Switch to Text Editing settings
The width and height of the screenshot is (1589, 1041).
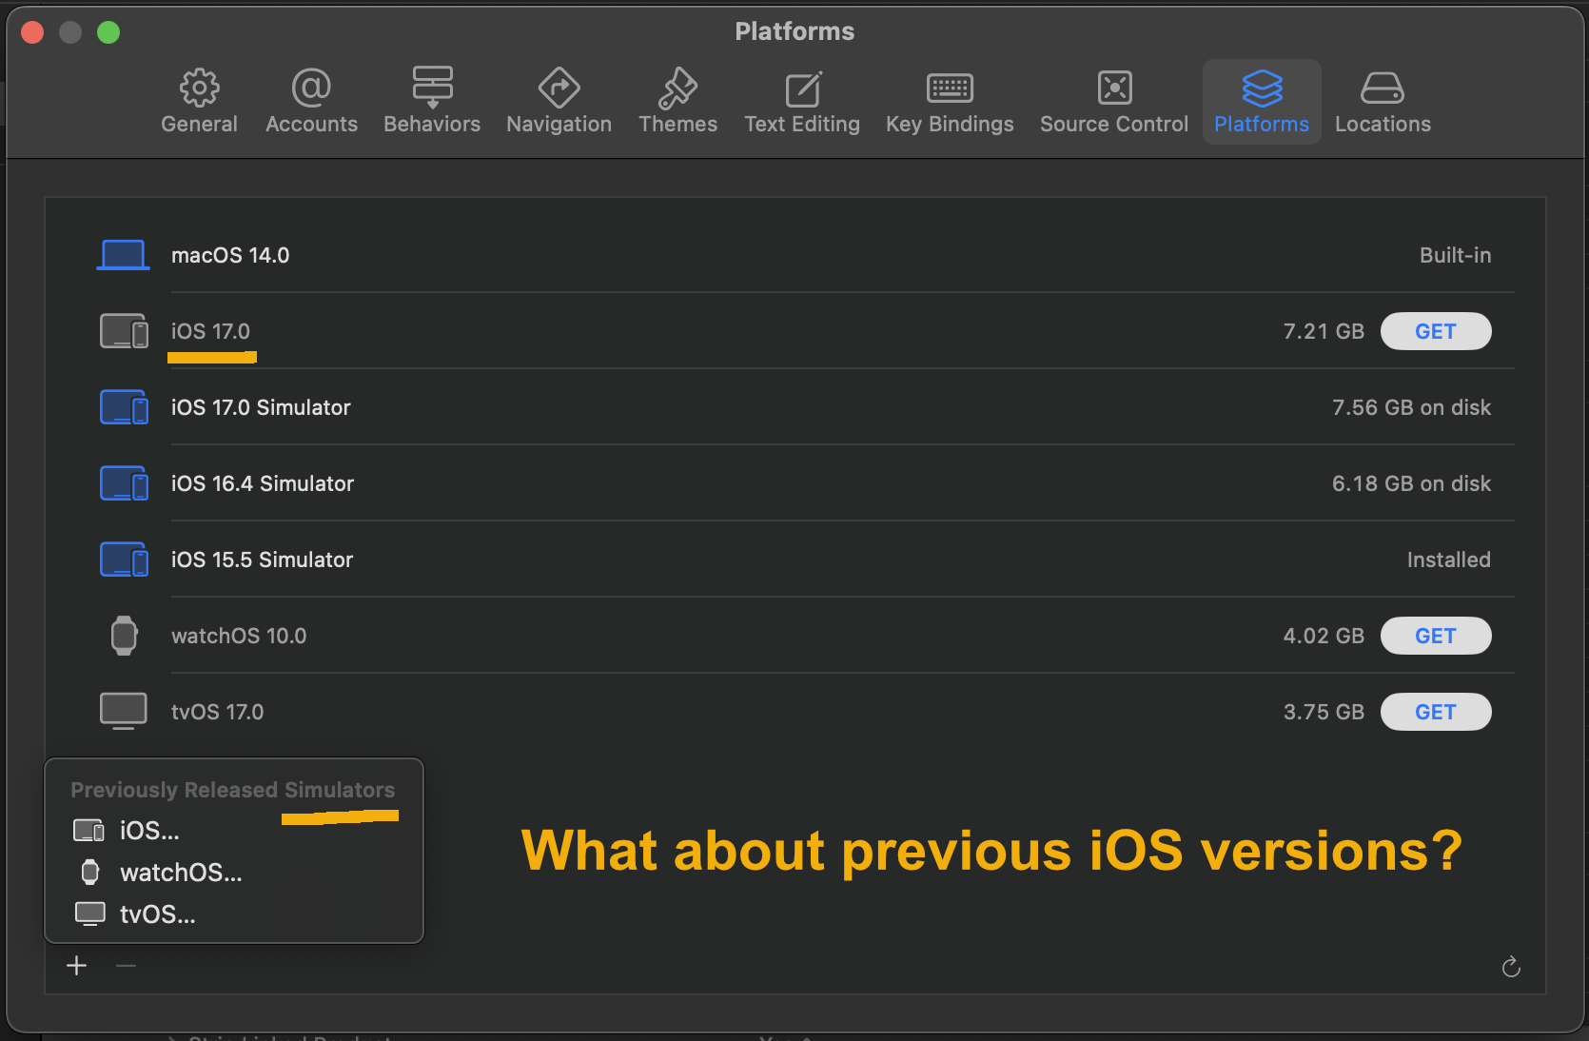[x=802, y=100]
